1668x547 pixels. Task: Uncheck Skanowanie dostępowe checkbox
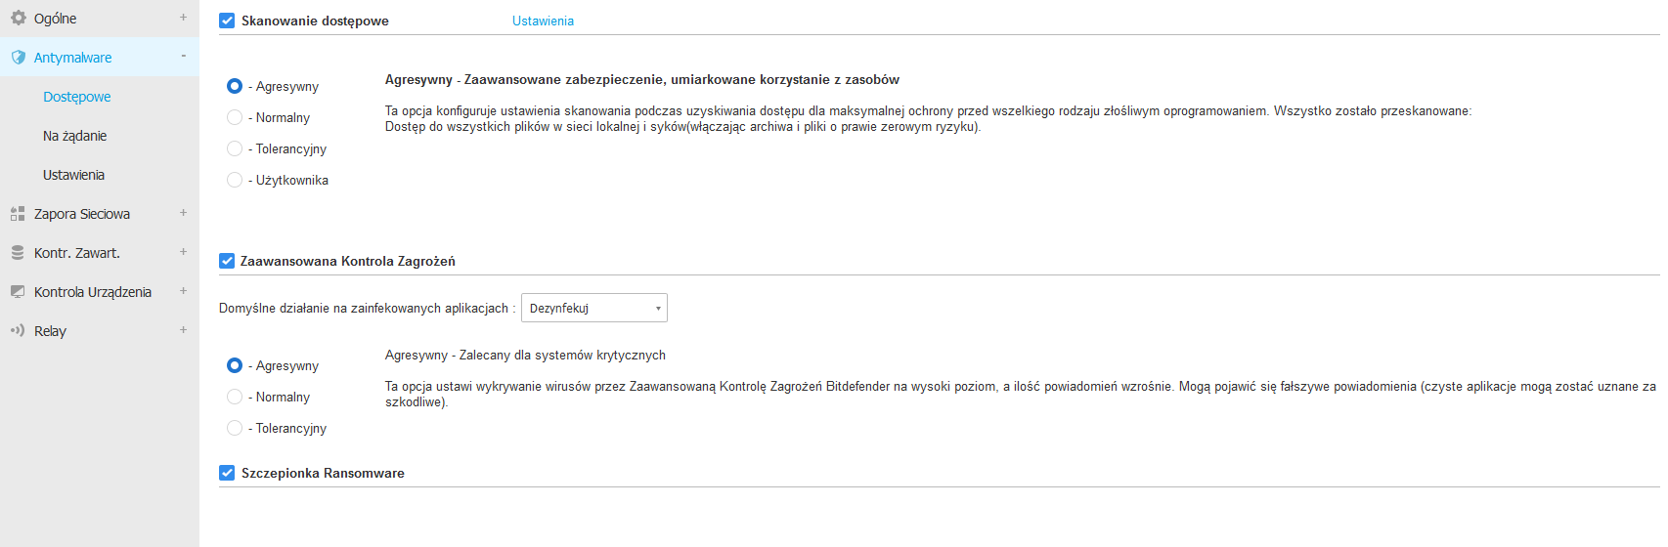[227, 21]
